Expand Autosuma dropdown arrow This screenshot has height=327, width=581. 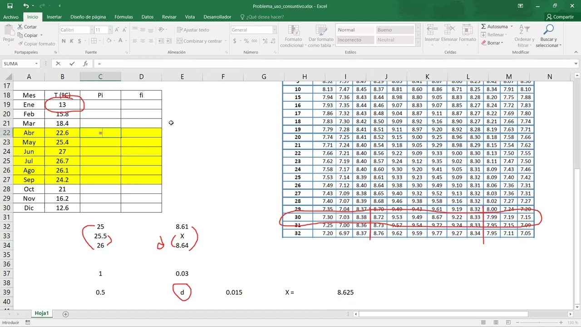pos(512,26)
